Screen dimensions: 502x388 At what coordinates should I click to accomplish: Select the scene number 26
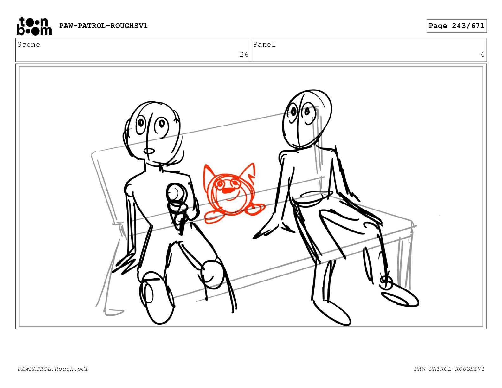[244, 55]
